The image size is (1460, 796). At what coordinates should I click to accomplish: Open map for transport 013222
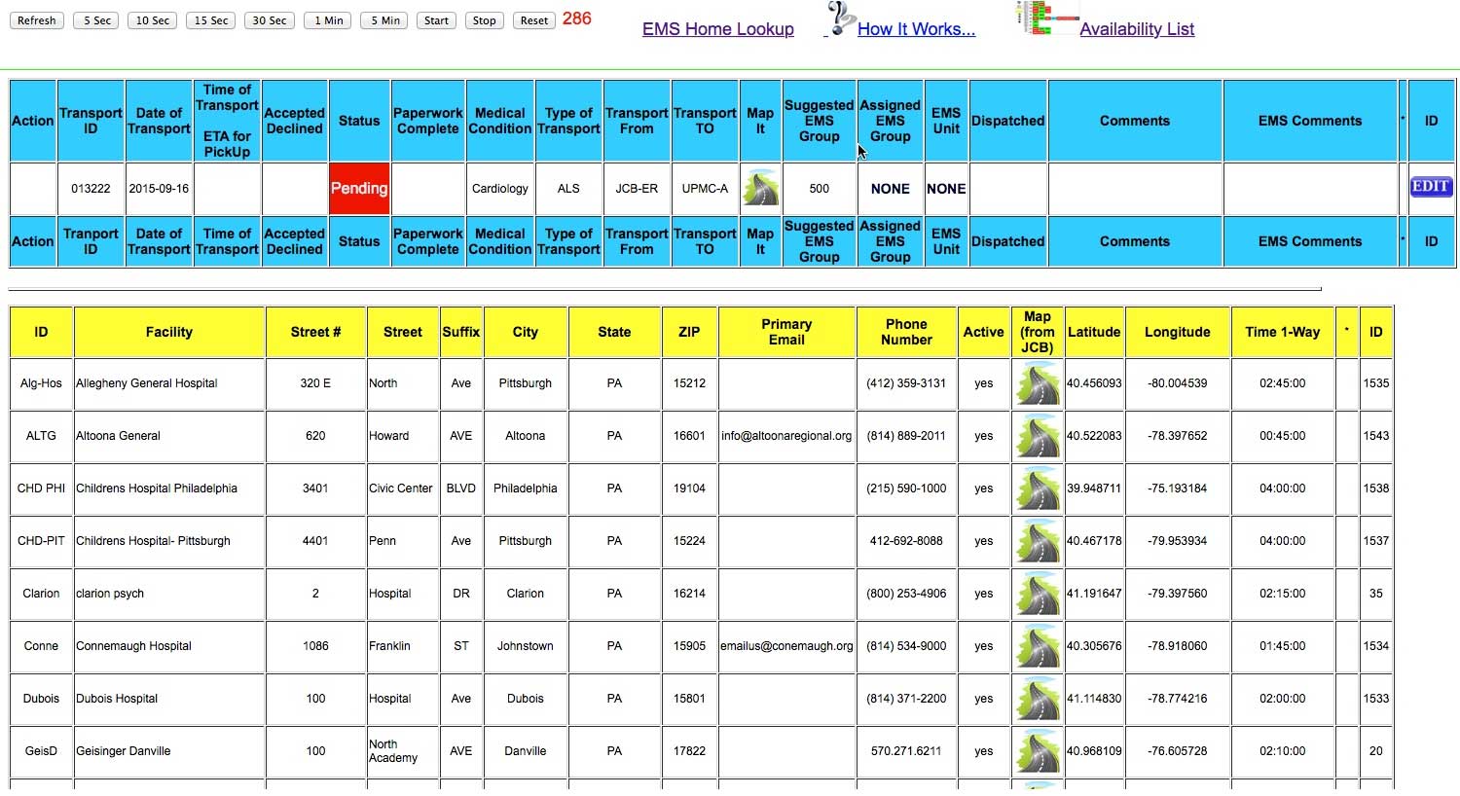point(760,188)
